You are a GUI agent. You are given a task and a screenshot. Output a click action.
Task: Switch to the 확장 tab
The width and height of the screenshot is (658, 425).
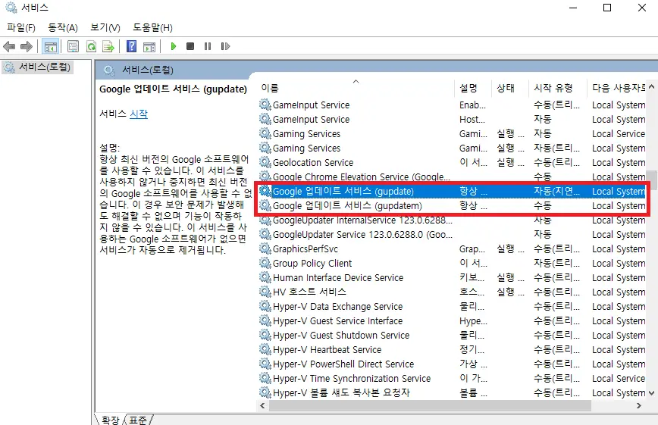tap(111, 420)
